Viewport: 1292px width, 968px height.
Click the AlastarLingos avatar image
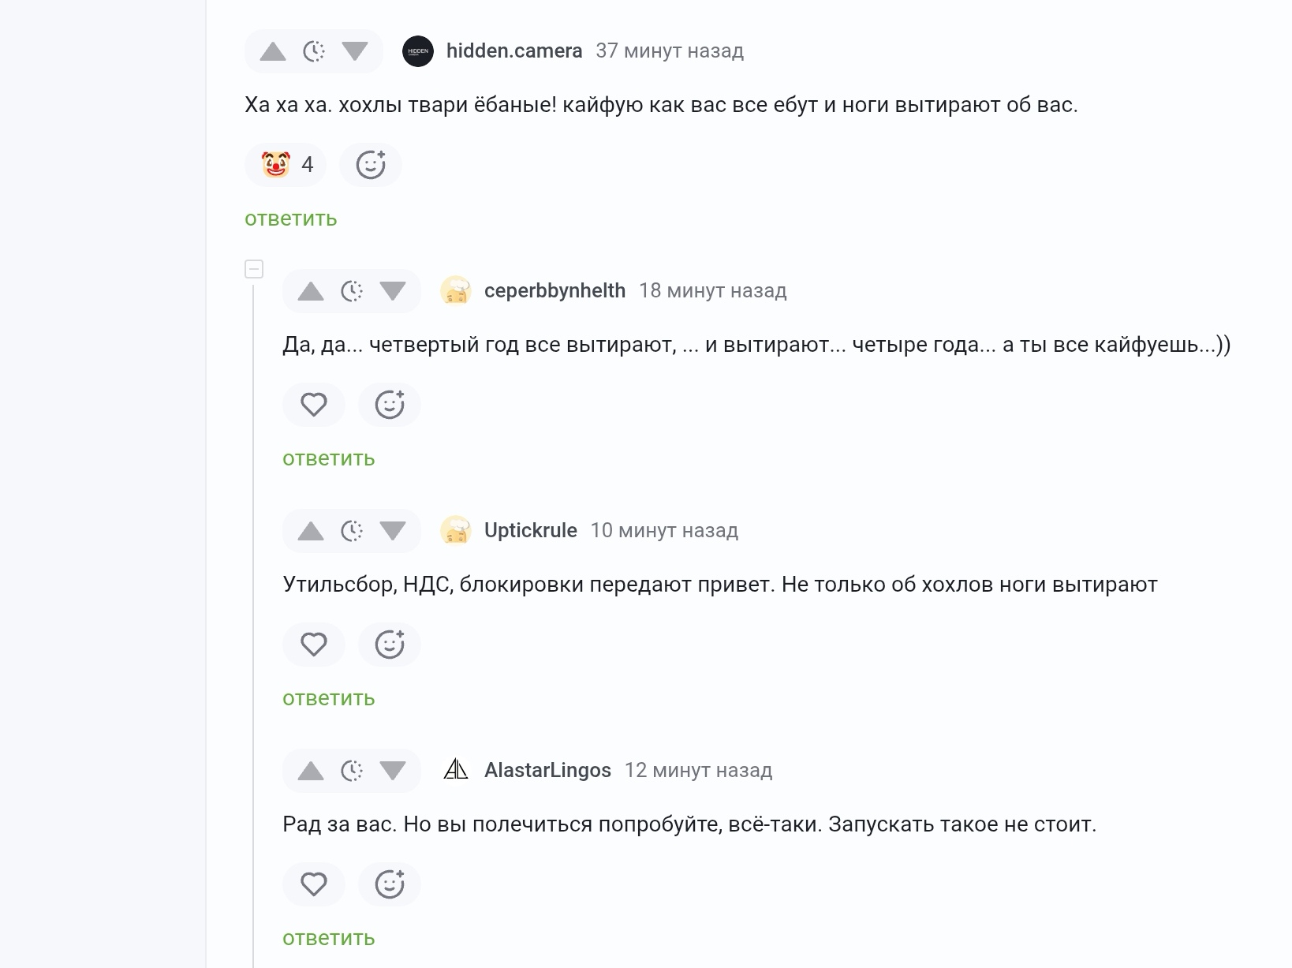(456, 770)
